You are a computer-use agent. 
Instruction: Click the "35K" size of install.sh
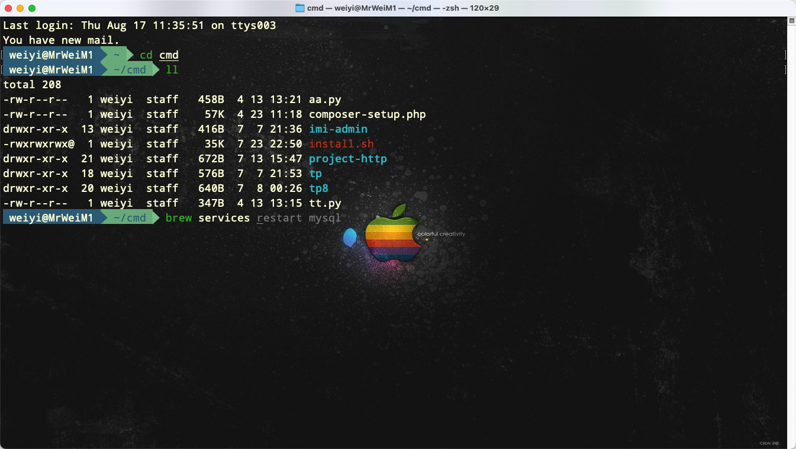214,144
